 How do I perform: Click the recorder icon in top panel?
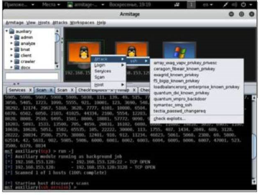(177, 5)
